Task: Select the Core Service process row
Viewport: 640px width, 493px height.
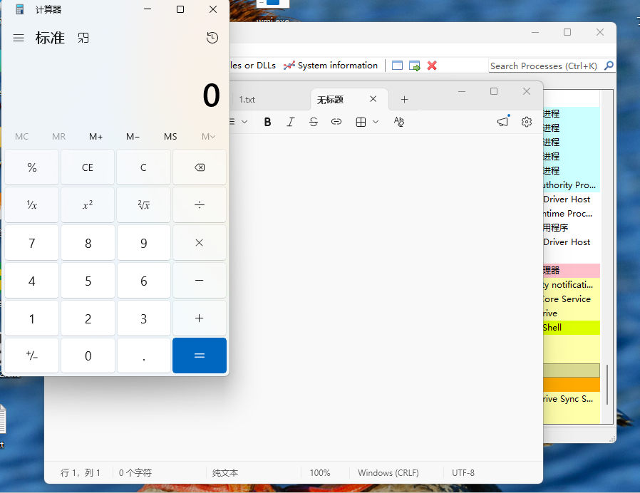Action: 572,299
